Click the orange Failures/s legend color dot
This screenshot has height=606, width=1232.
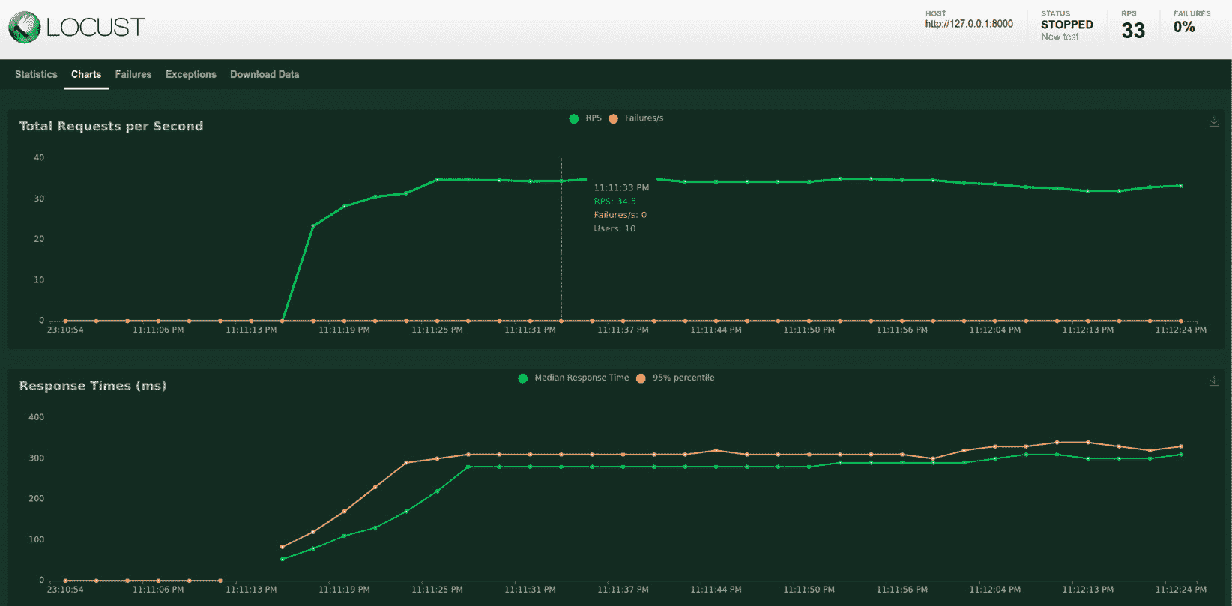click(614, 118)
